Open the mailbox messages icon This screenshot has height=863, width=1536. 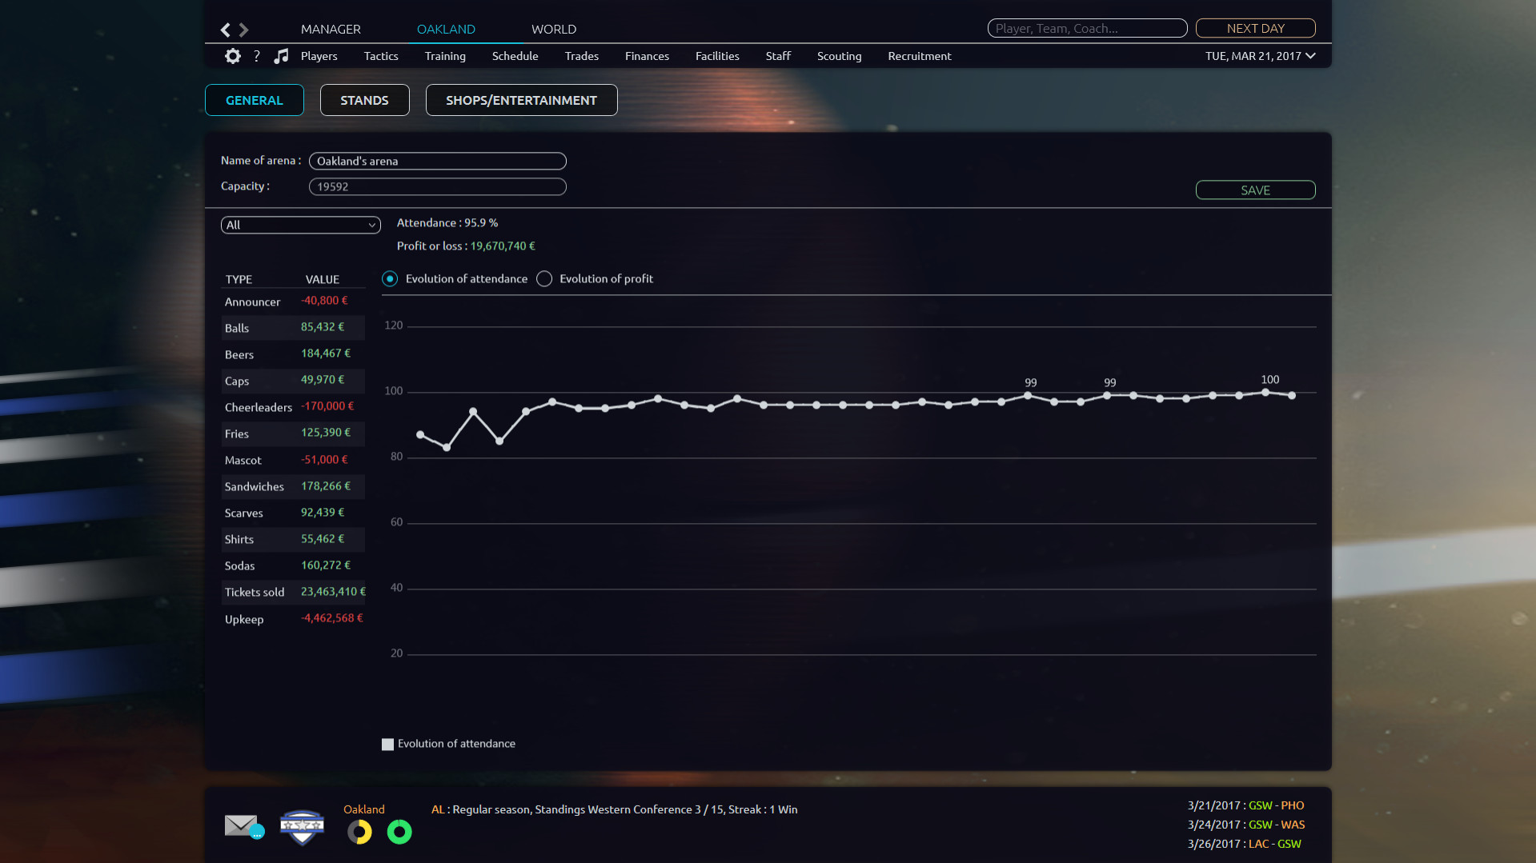click(x=241, y=825)
